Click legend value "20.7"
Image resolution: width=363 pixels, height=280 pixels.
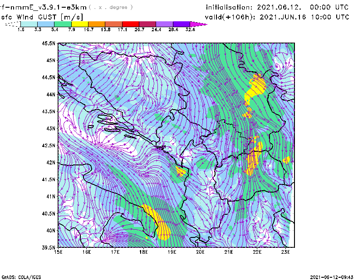pos(139,29)
